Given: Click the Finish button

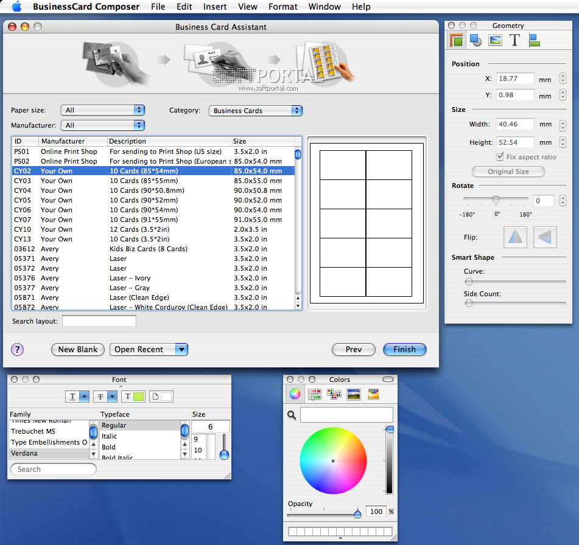Looking at the screenshot, I should click(404, 349).
